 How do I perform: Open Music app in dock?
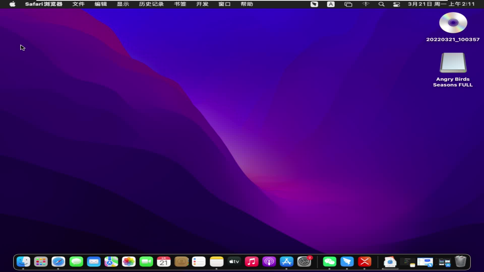(x=252, y=262)
